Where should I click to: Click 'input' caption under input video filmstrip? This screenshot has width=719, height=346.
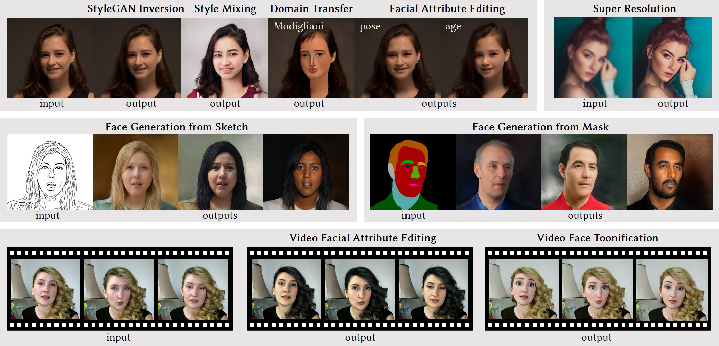click(118, 338)
